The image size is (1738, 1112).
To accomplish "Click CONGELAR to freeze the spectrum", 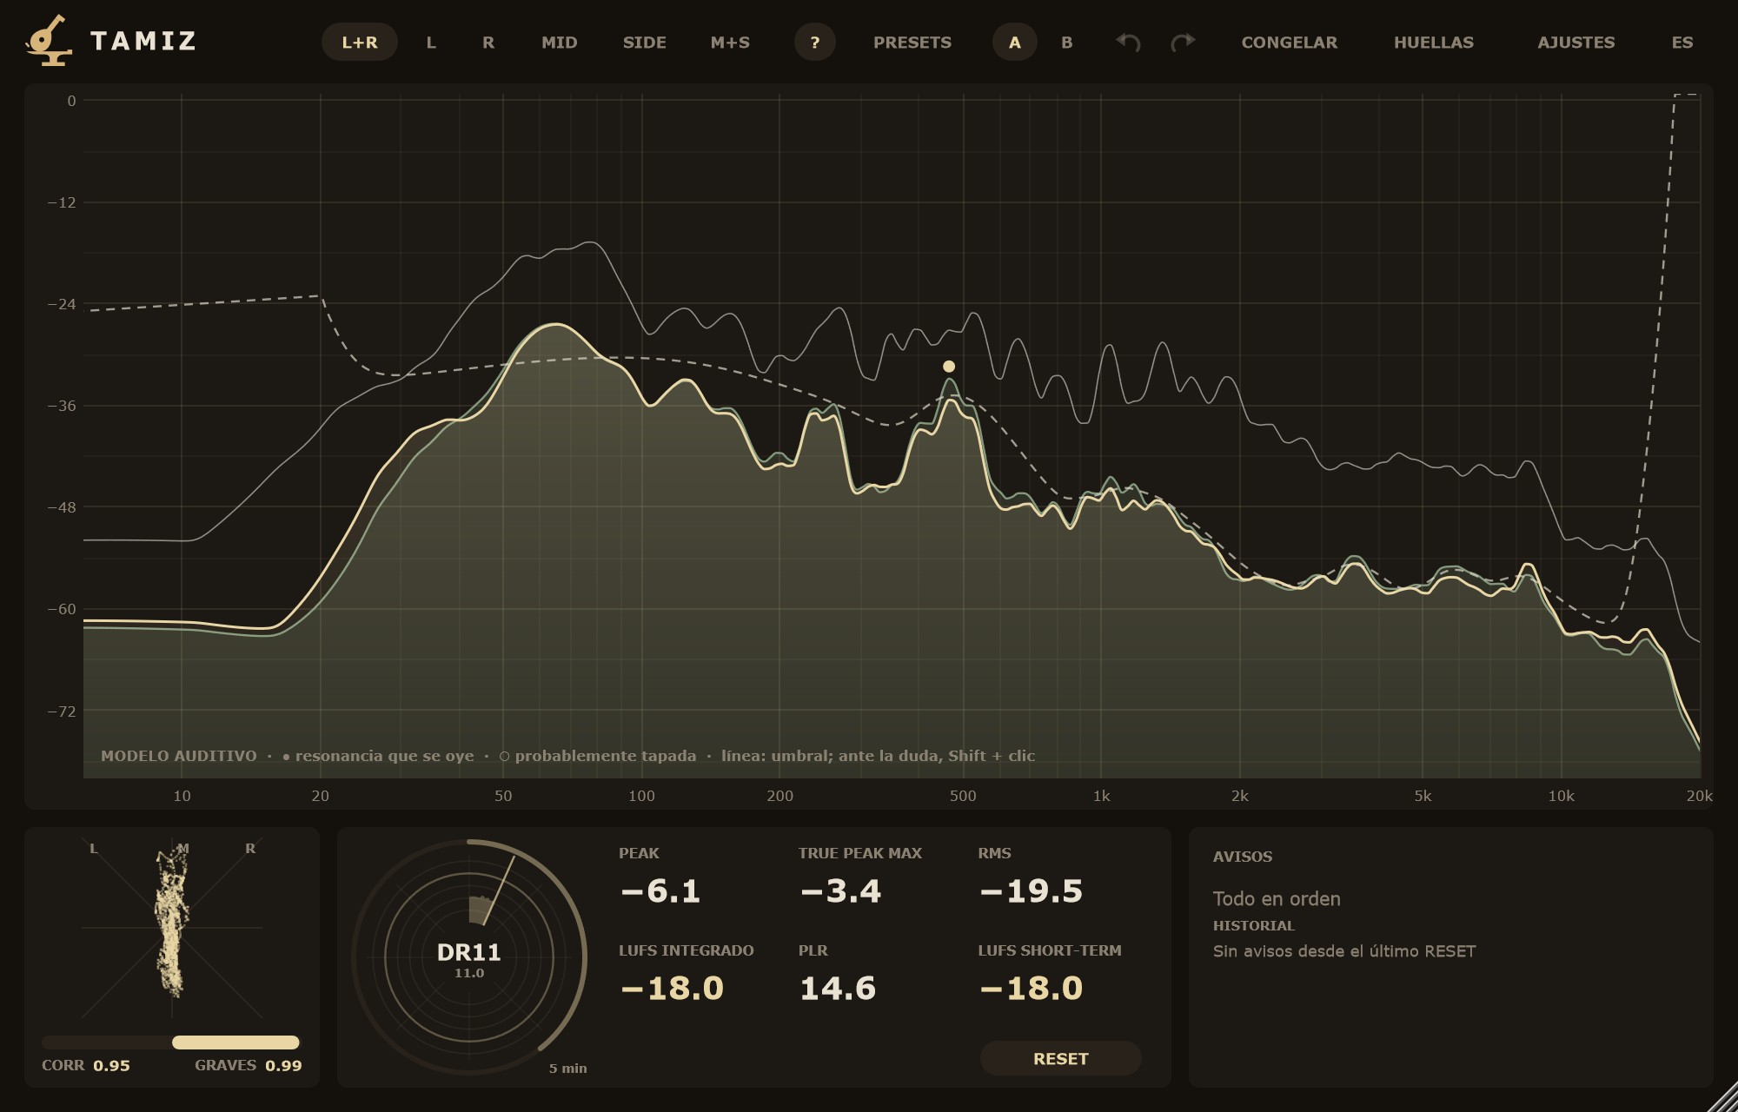I will [x=1289, y=42].
